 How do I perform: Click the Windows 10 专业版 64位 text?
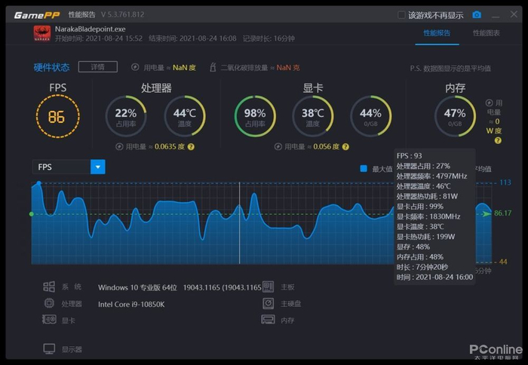(x=137, y=287)
